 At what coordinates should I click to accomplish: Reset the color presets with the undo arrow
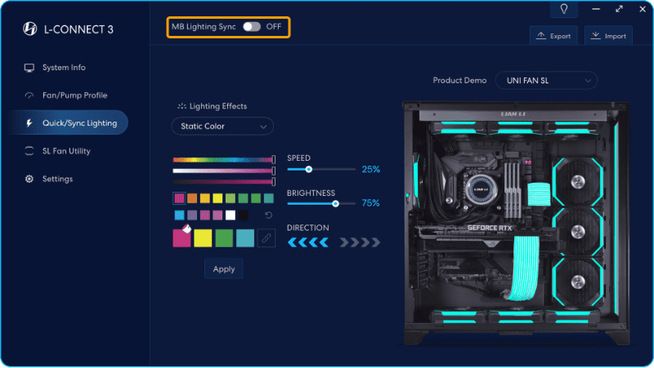point(269,215)
